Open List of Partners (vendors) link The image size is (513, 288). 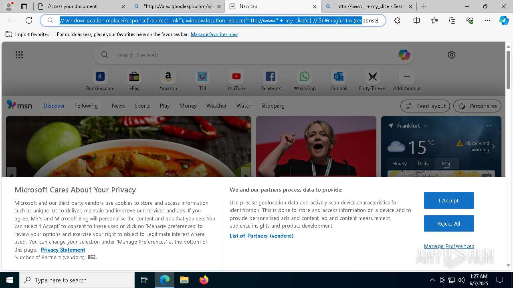(x=261, y=236)
